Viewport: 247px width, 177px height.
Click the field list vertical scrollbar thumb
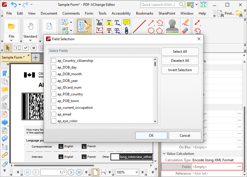[155, 64]
